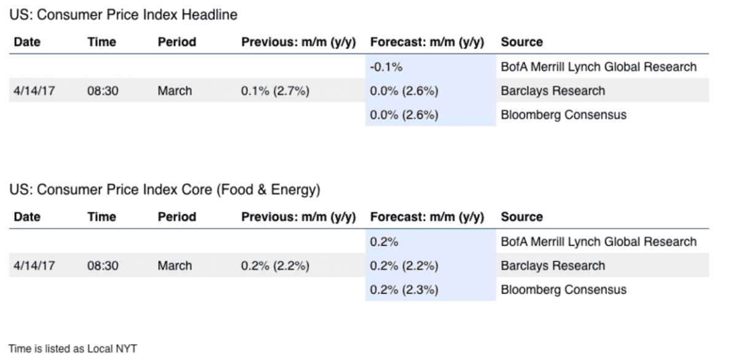This screenshot has height=361, width=738.
Task: Select the 0.1% (2.7%) previous value
Action: point(276,91)
